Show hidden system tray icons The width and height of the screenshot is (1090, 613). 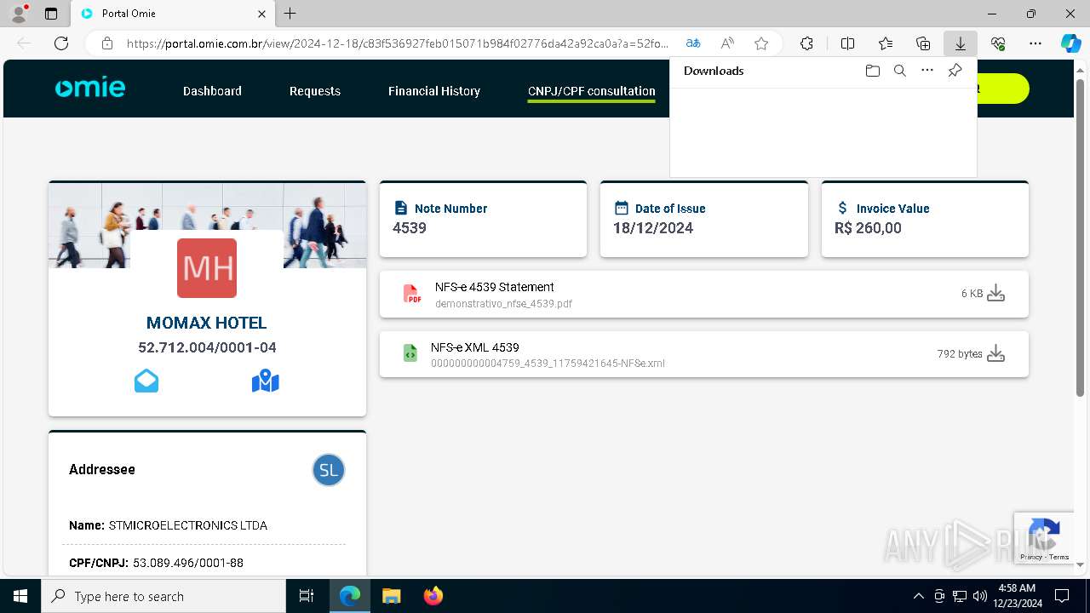[x=918, y=596]
